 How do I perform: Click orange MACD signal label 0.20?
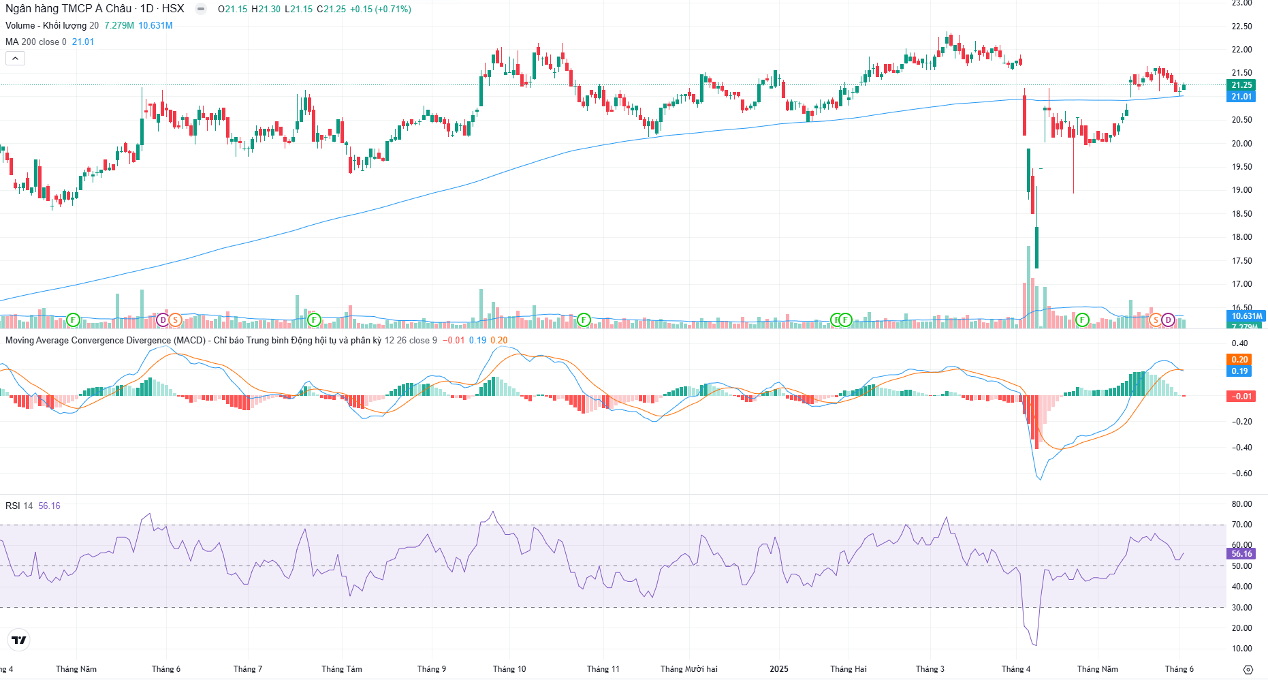1239,360
